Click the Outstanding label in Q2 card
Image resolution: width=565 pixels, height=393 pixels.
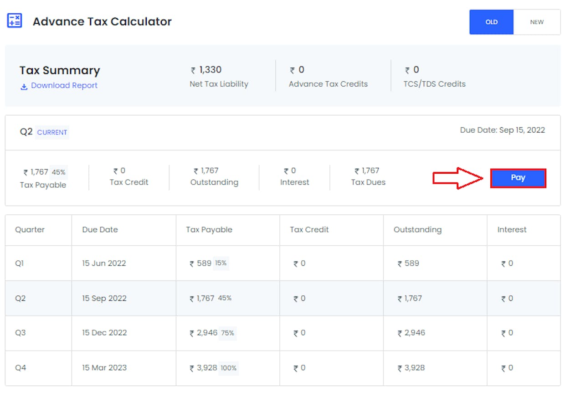[214, 182]
